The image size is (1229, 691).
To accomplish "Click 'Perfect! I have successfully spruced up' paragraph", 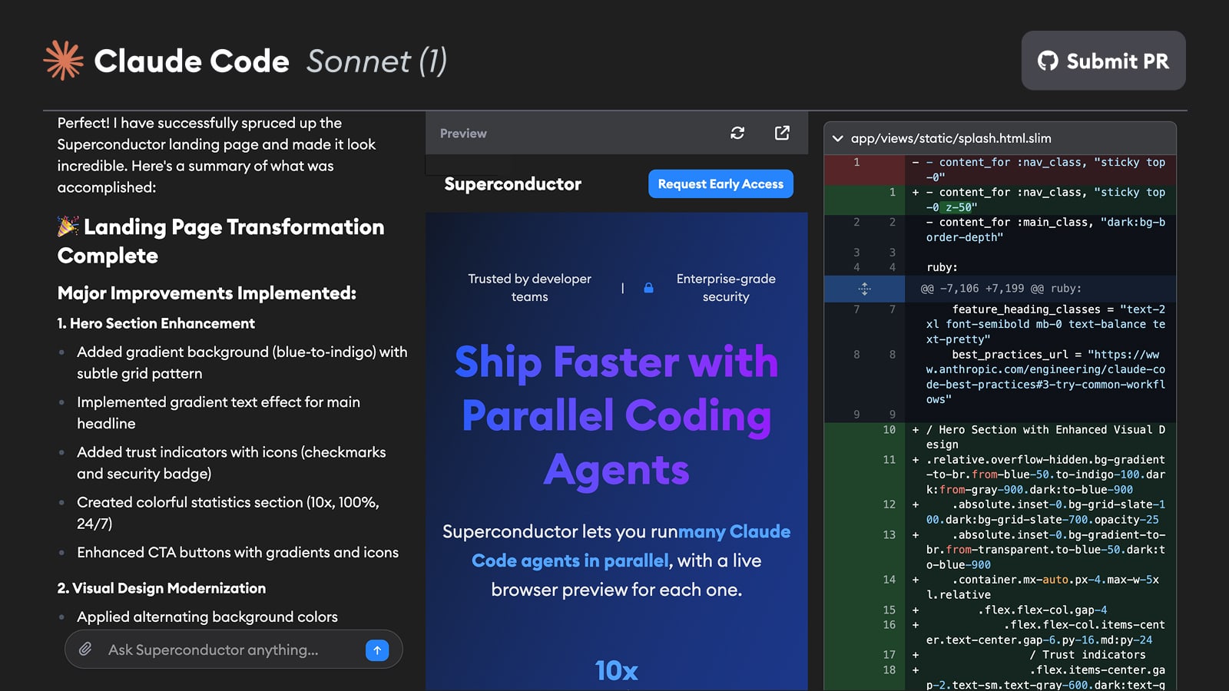I will [x=217, y=155].
